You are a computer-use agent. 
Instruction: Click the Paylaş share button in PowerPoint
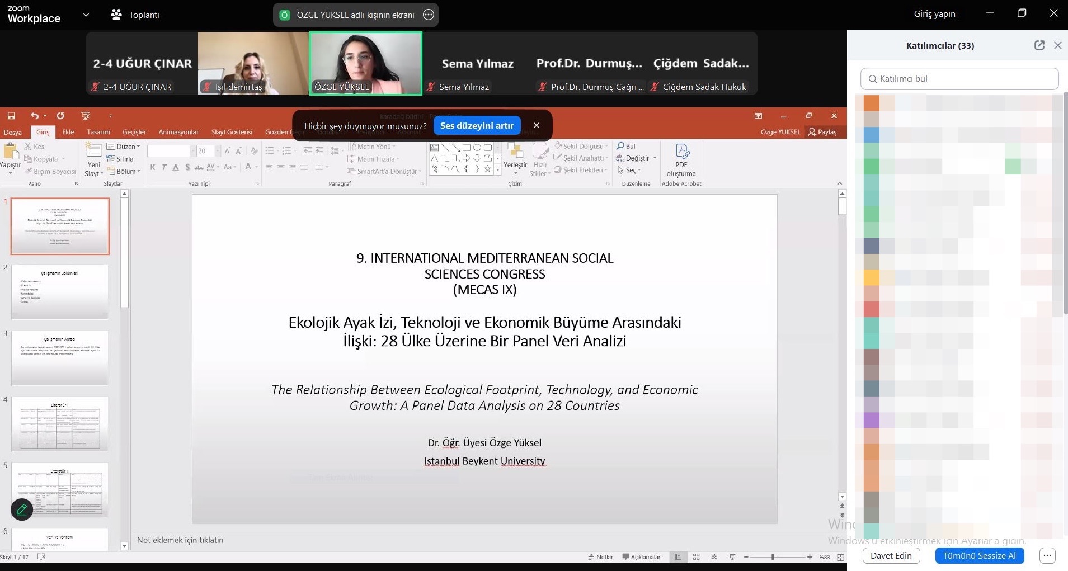pos(822,132)
